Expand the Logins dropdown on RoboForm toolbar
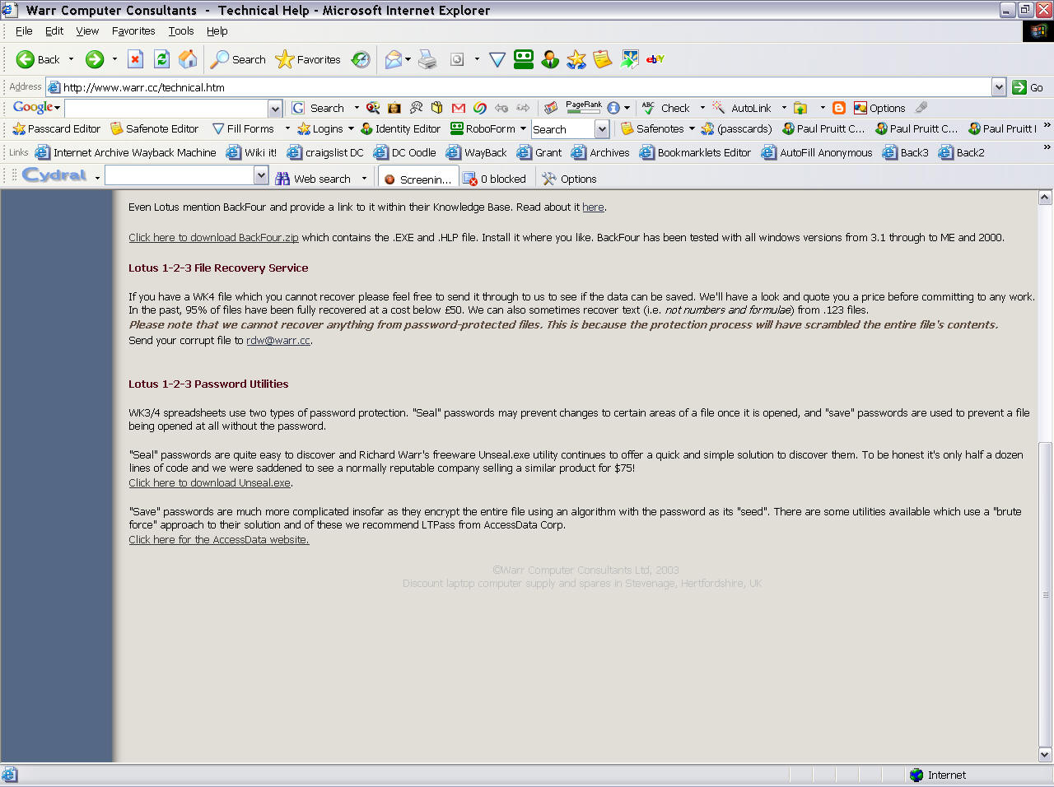 pos(351,128)
